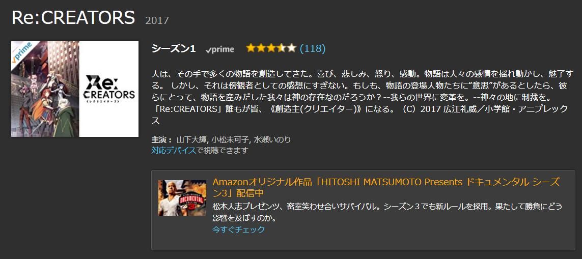Click the prime checkmark badge beside シーズン1
The image size is (582, 259).
point(220,49)
